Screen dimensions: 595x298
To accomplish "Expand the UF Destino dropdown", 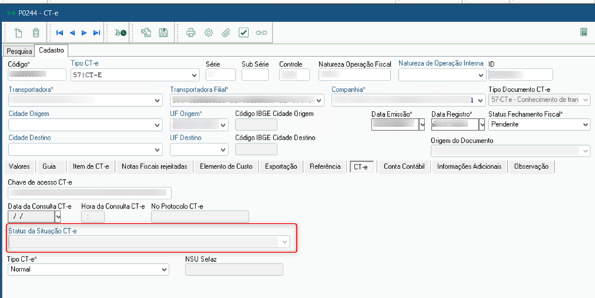I will point(224,150).
